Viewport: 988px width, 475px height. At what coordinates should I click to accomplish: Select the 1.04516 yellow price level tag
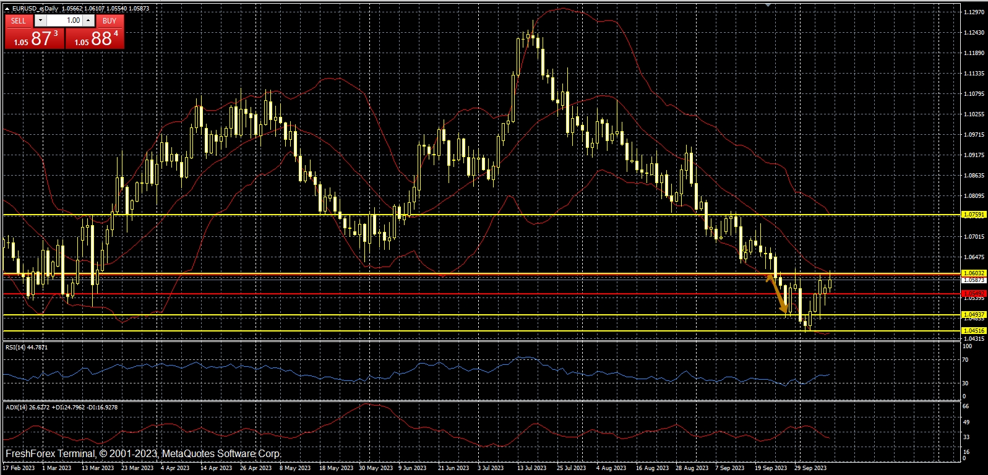974,331
